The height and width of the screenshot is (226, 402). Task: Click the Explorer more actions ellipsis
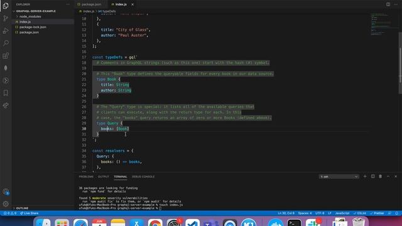[68, 4]
